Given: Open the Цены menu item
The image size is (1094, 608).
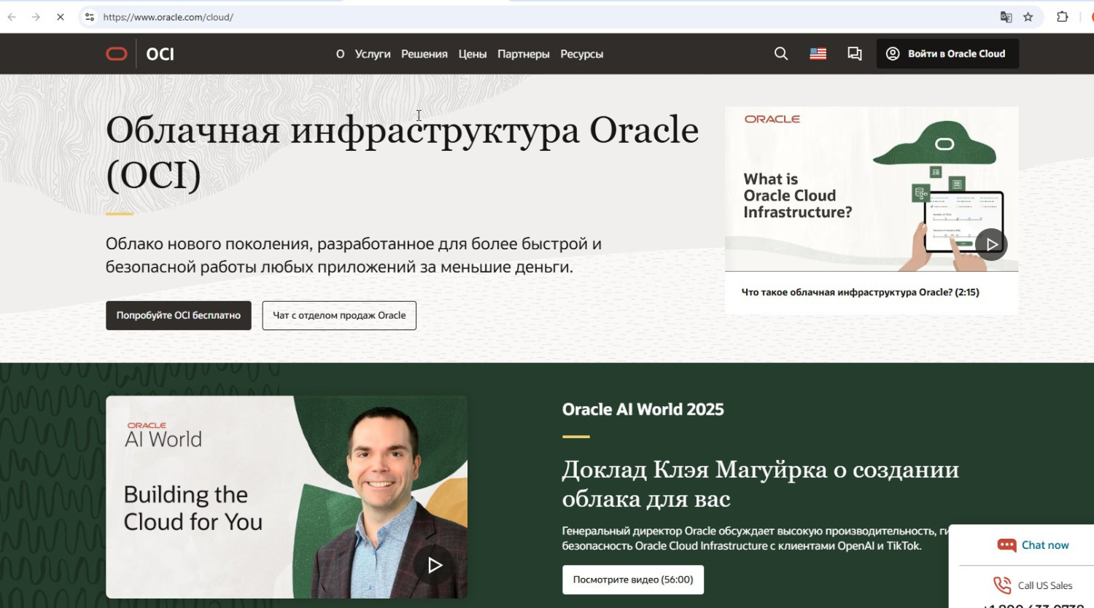Looking at the screenshot, I should (472, 54).
